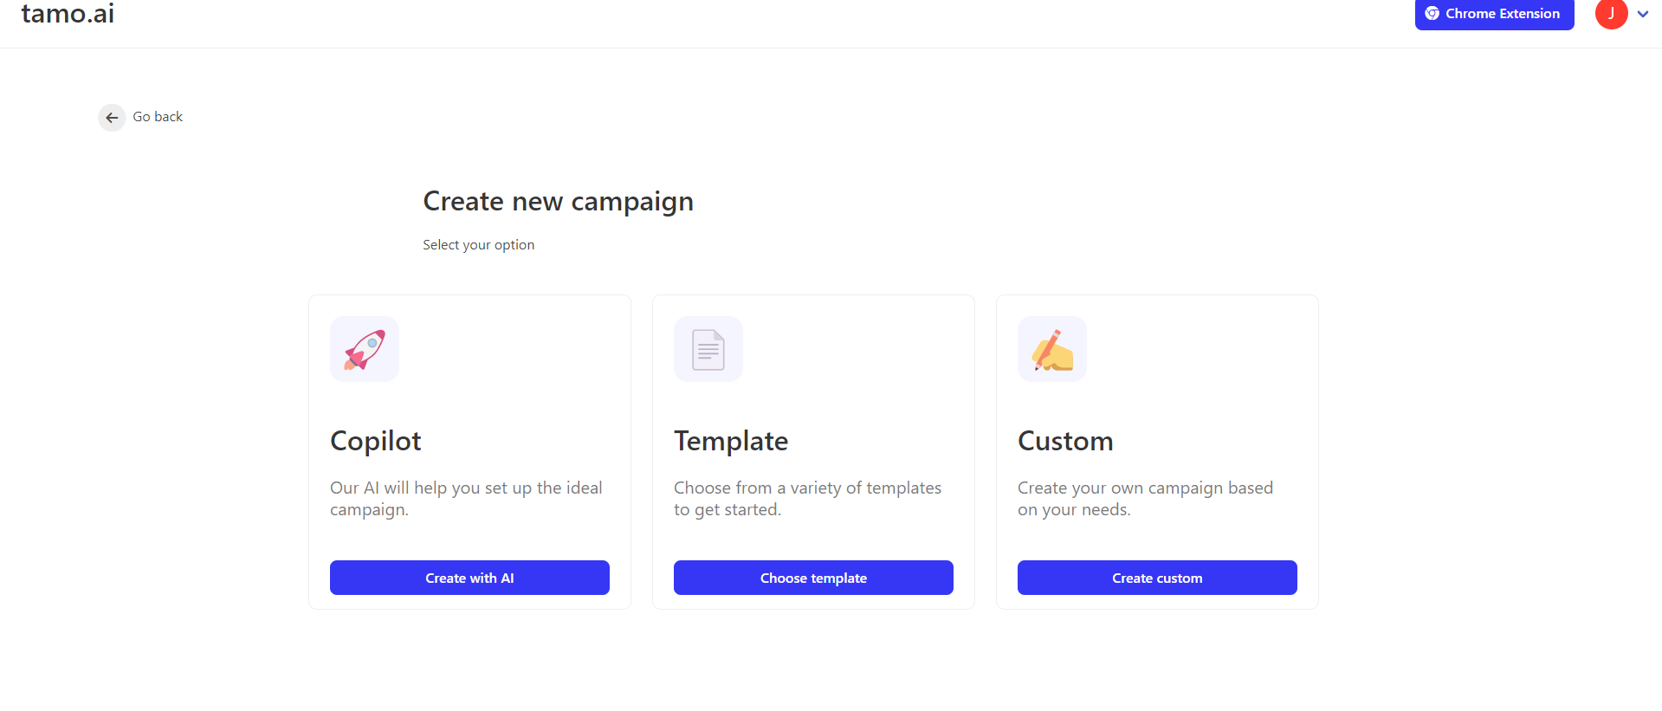The image size is (1662, 711).
Task: Click the Template document icon
Action: point(708,349)
